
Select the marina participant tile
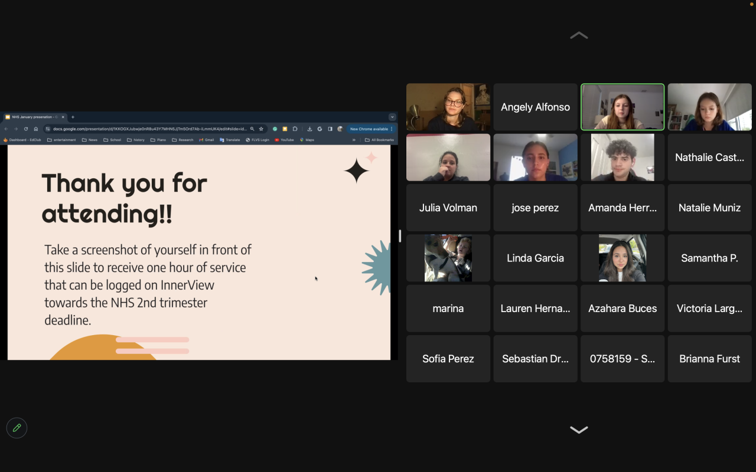[x=448, y=309]
